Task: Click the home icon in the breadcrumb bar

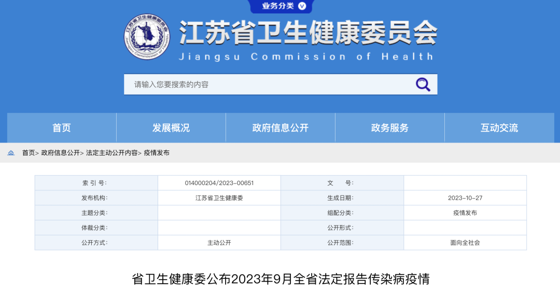Action: tap(11, 153)
